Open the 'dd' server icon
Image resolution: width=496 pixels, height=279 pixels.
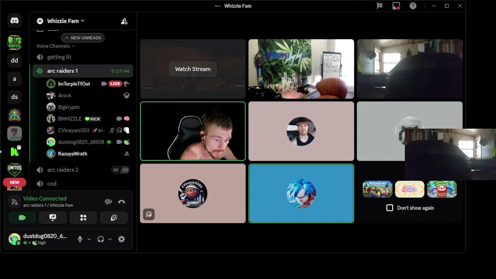pyautogui.click(x=14, y=60)
